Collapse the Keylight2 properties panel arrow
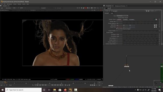 [105, 11]
